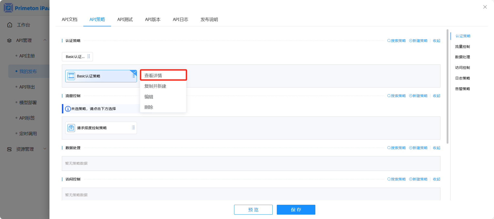
Task: Collapse the API管理 sidebar menu
Action: (x=45, y=40)
